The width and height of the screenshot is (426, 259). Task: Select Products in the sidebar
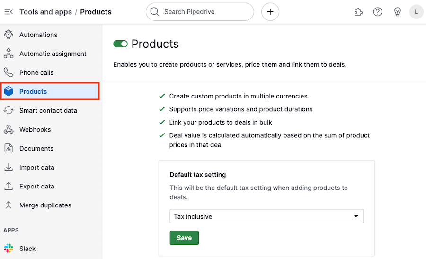50,91
